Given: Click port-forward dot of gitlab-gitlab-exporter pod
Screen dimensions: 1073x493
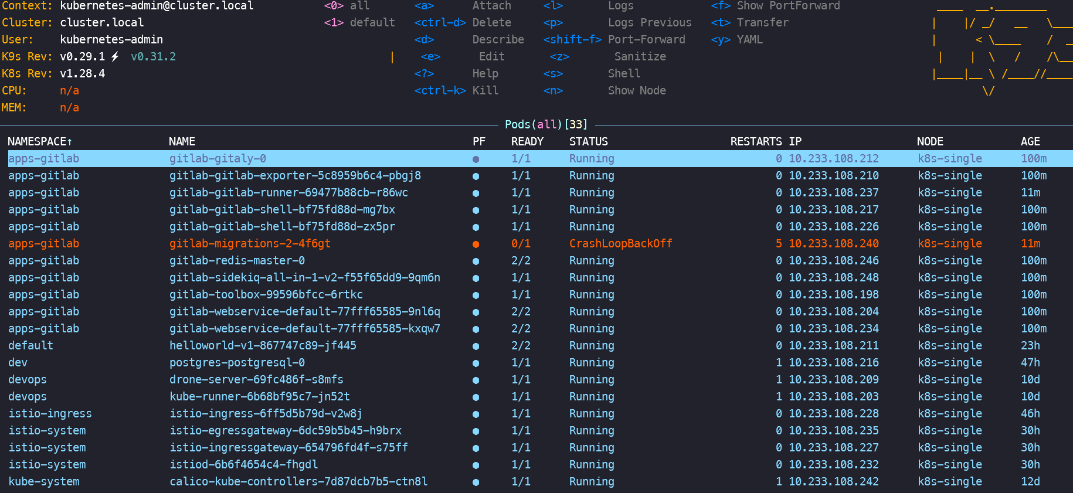Looking at the screenshot, I should click(x=476, y=176).
